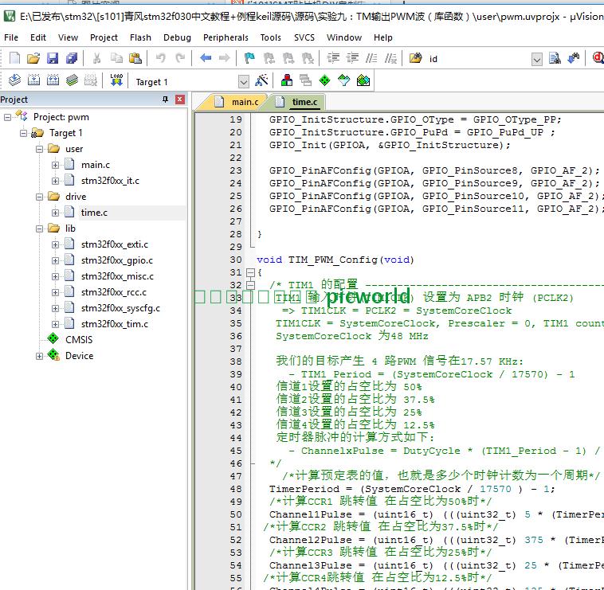This screenshot has width=604, height=590.
Task: Collapse the lib folder in project tree
Action: coord(40,229)
